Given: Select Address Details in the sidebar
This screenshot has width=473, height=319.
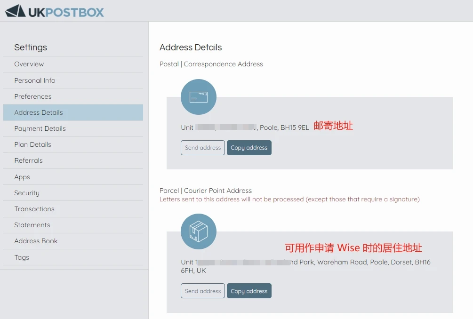Looking at the screenshot, I should coord(39,112).
